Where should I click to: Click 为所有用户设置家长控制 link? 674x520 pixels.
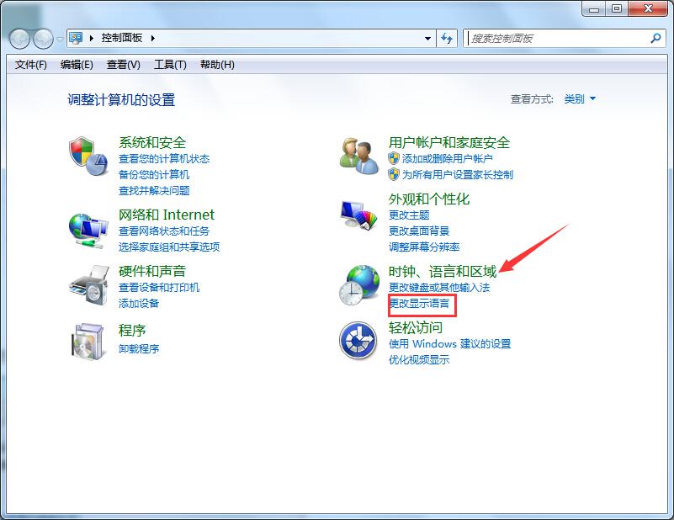coord(458,174)
